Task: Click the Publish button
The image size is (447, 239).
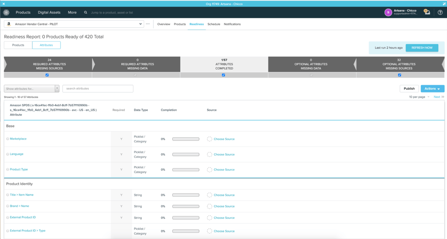Action: (x=409, y=89)
